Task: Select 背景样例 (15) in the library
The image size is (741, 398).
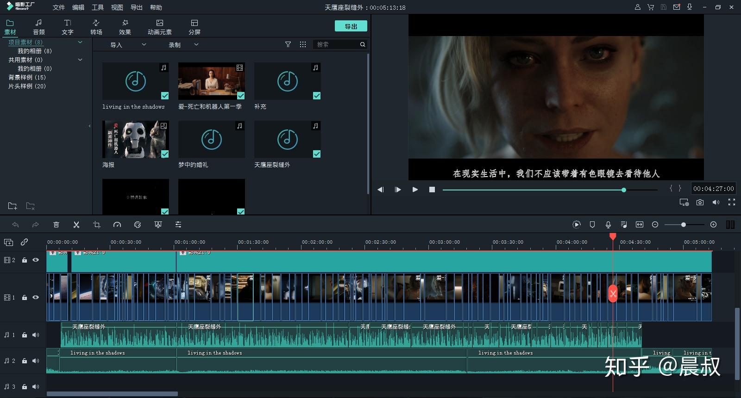Action: (x=27, y=77)
